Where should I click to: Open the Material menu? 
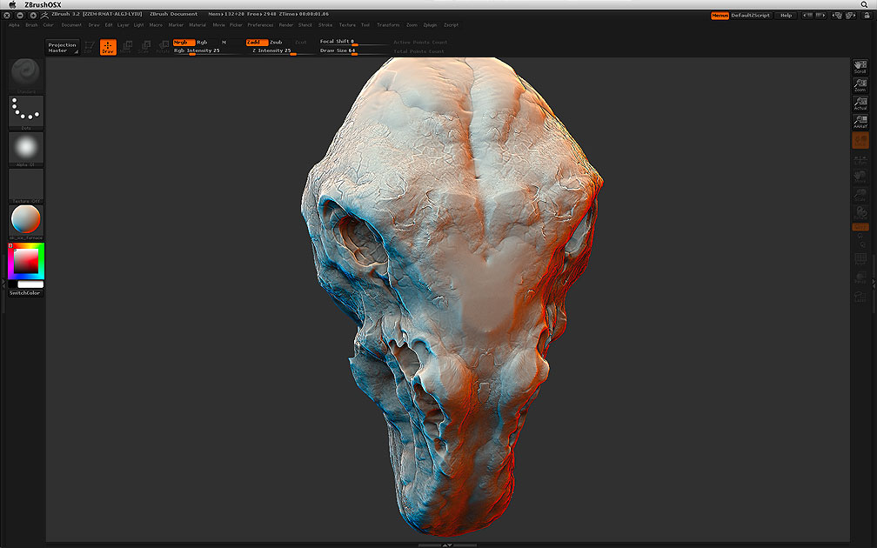coord(197,25)
